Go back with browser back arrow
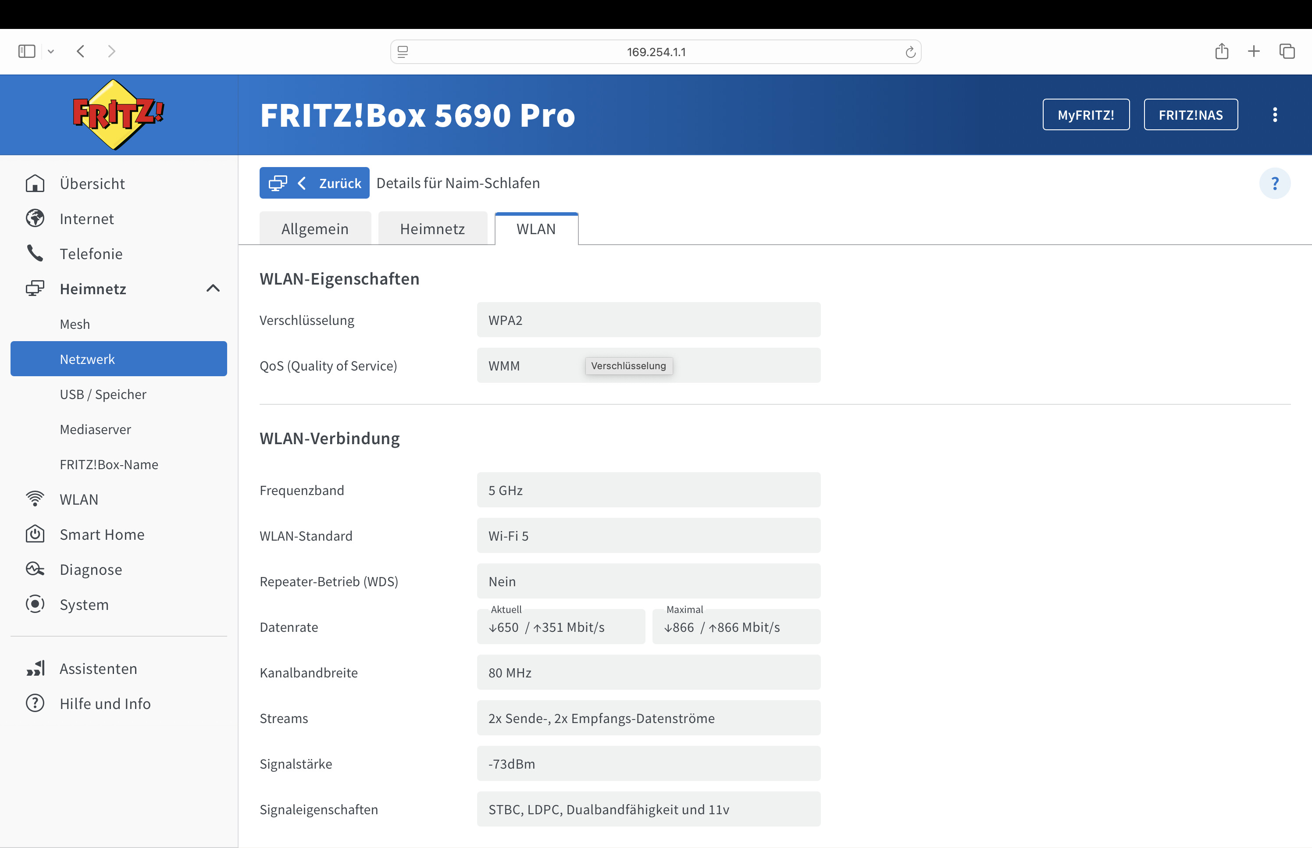Screen dimensions: 1312x848 81,51
